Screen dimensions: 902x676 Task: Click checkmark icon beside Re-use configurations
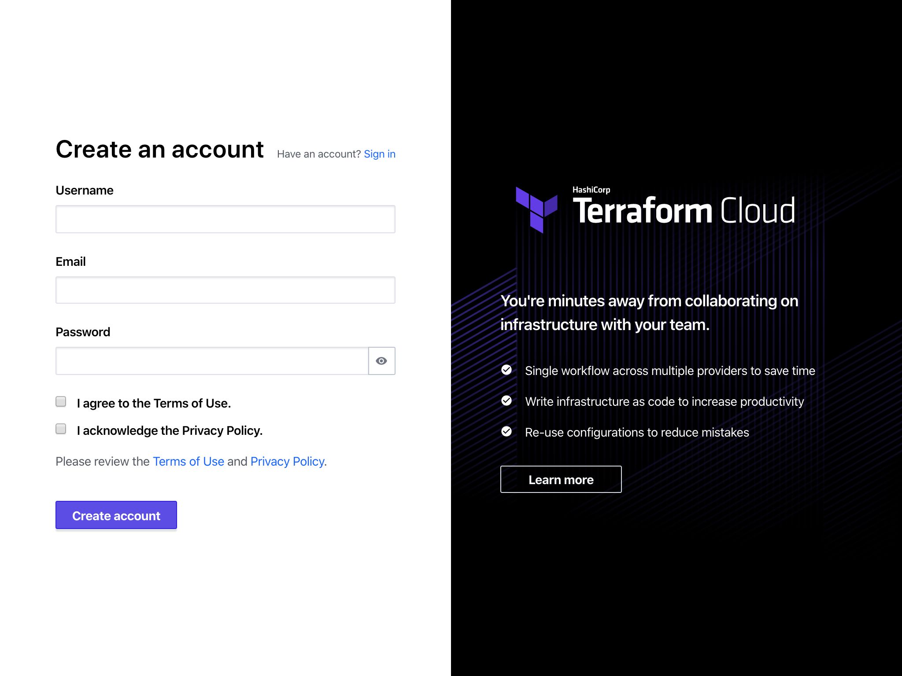pyautogui.click(x=506, y=431)
